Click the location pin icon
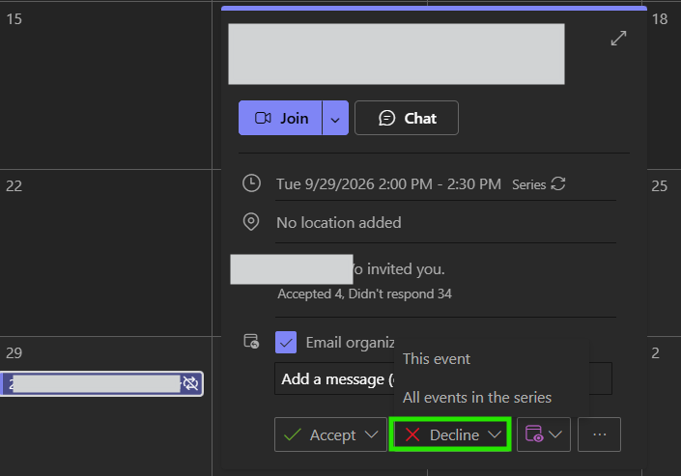681x476 pixels. (251, 222)
